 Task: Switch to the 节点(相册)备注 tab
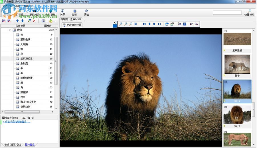11,145
